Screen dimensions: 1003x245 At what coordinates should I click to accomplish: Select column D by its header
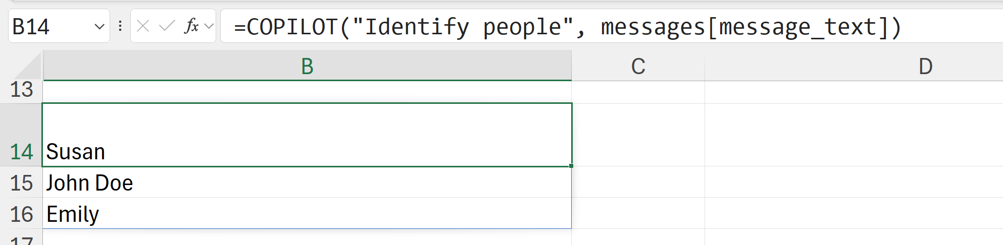coord(925,66)
